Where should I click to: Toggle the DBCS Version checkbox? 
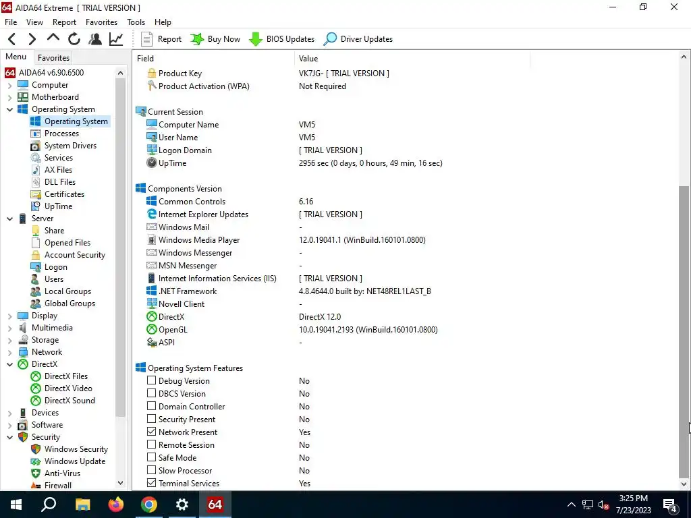click(x=152, y=393)
